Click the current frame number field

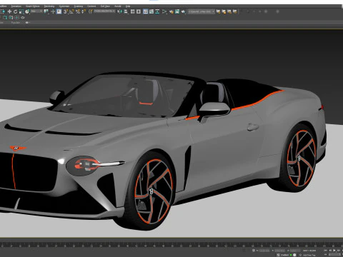(x=334, y=255)
